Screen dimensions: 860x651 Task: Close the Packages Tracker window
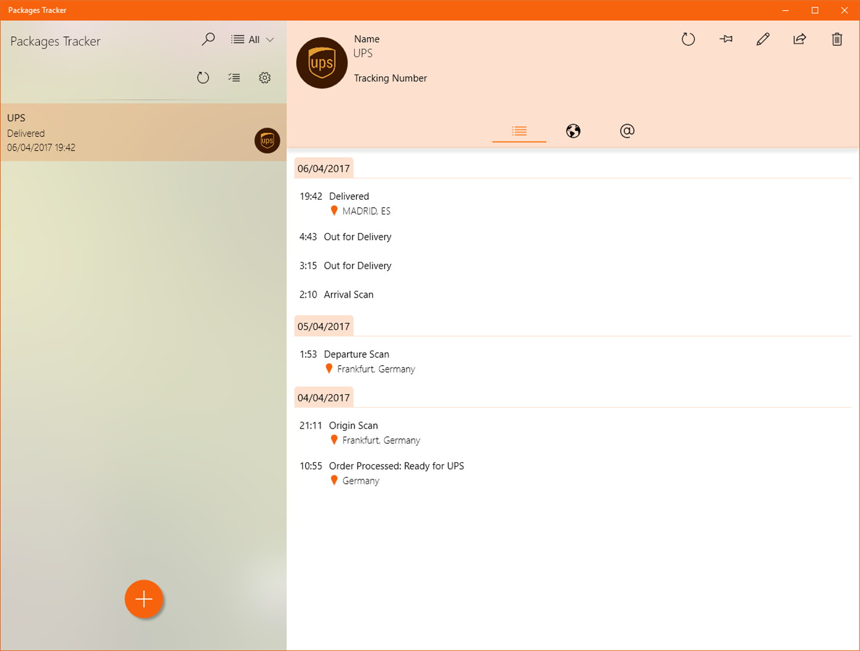(845, 10)
